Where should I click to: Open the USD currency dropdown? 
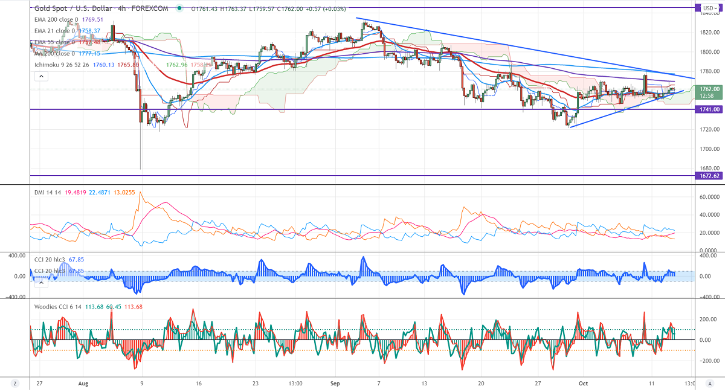click(x=710, y=8)
